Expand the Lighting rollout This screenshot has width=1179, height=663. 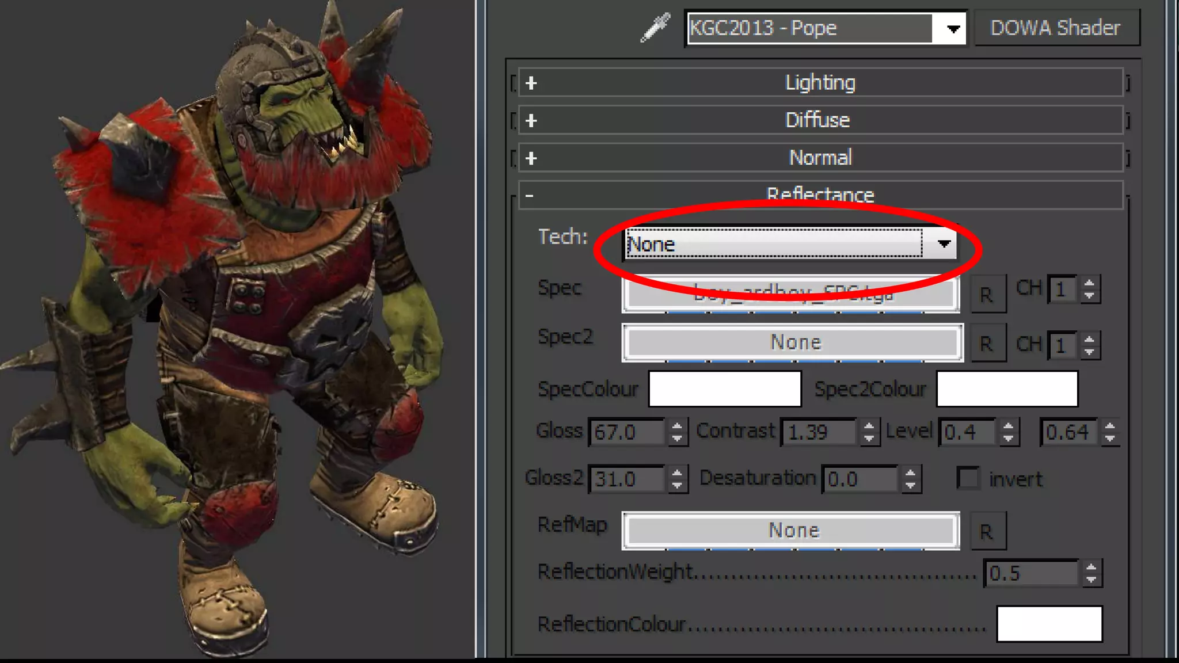(x=820, y=83)
